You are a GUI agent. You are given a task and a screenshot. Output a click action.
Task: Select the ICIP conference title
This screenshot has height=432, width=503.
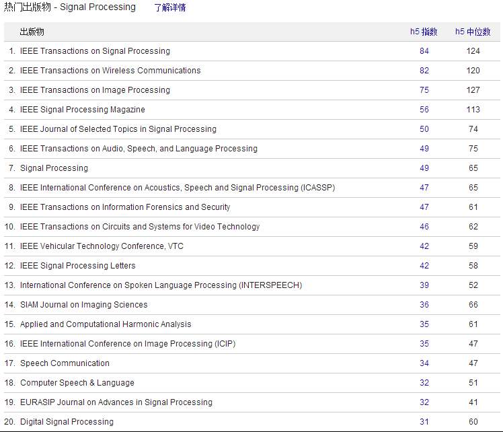coord(128,344)
